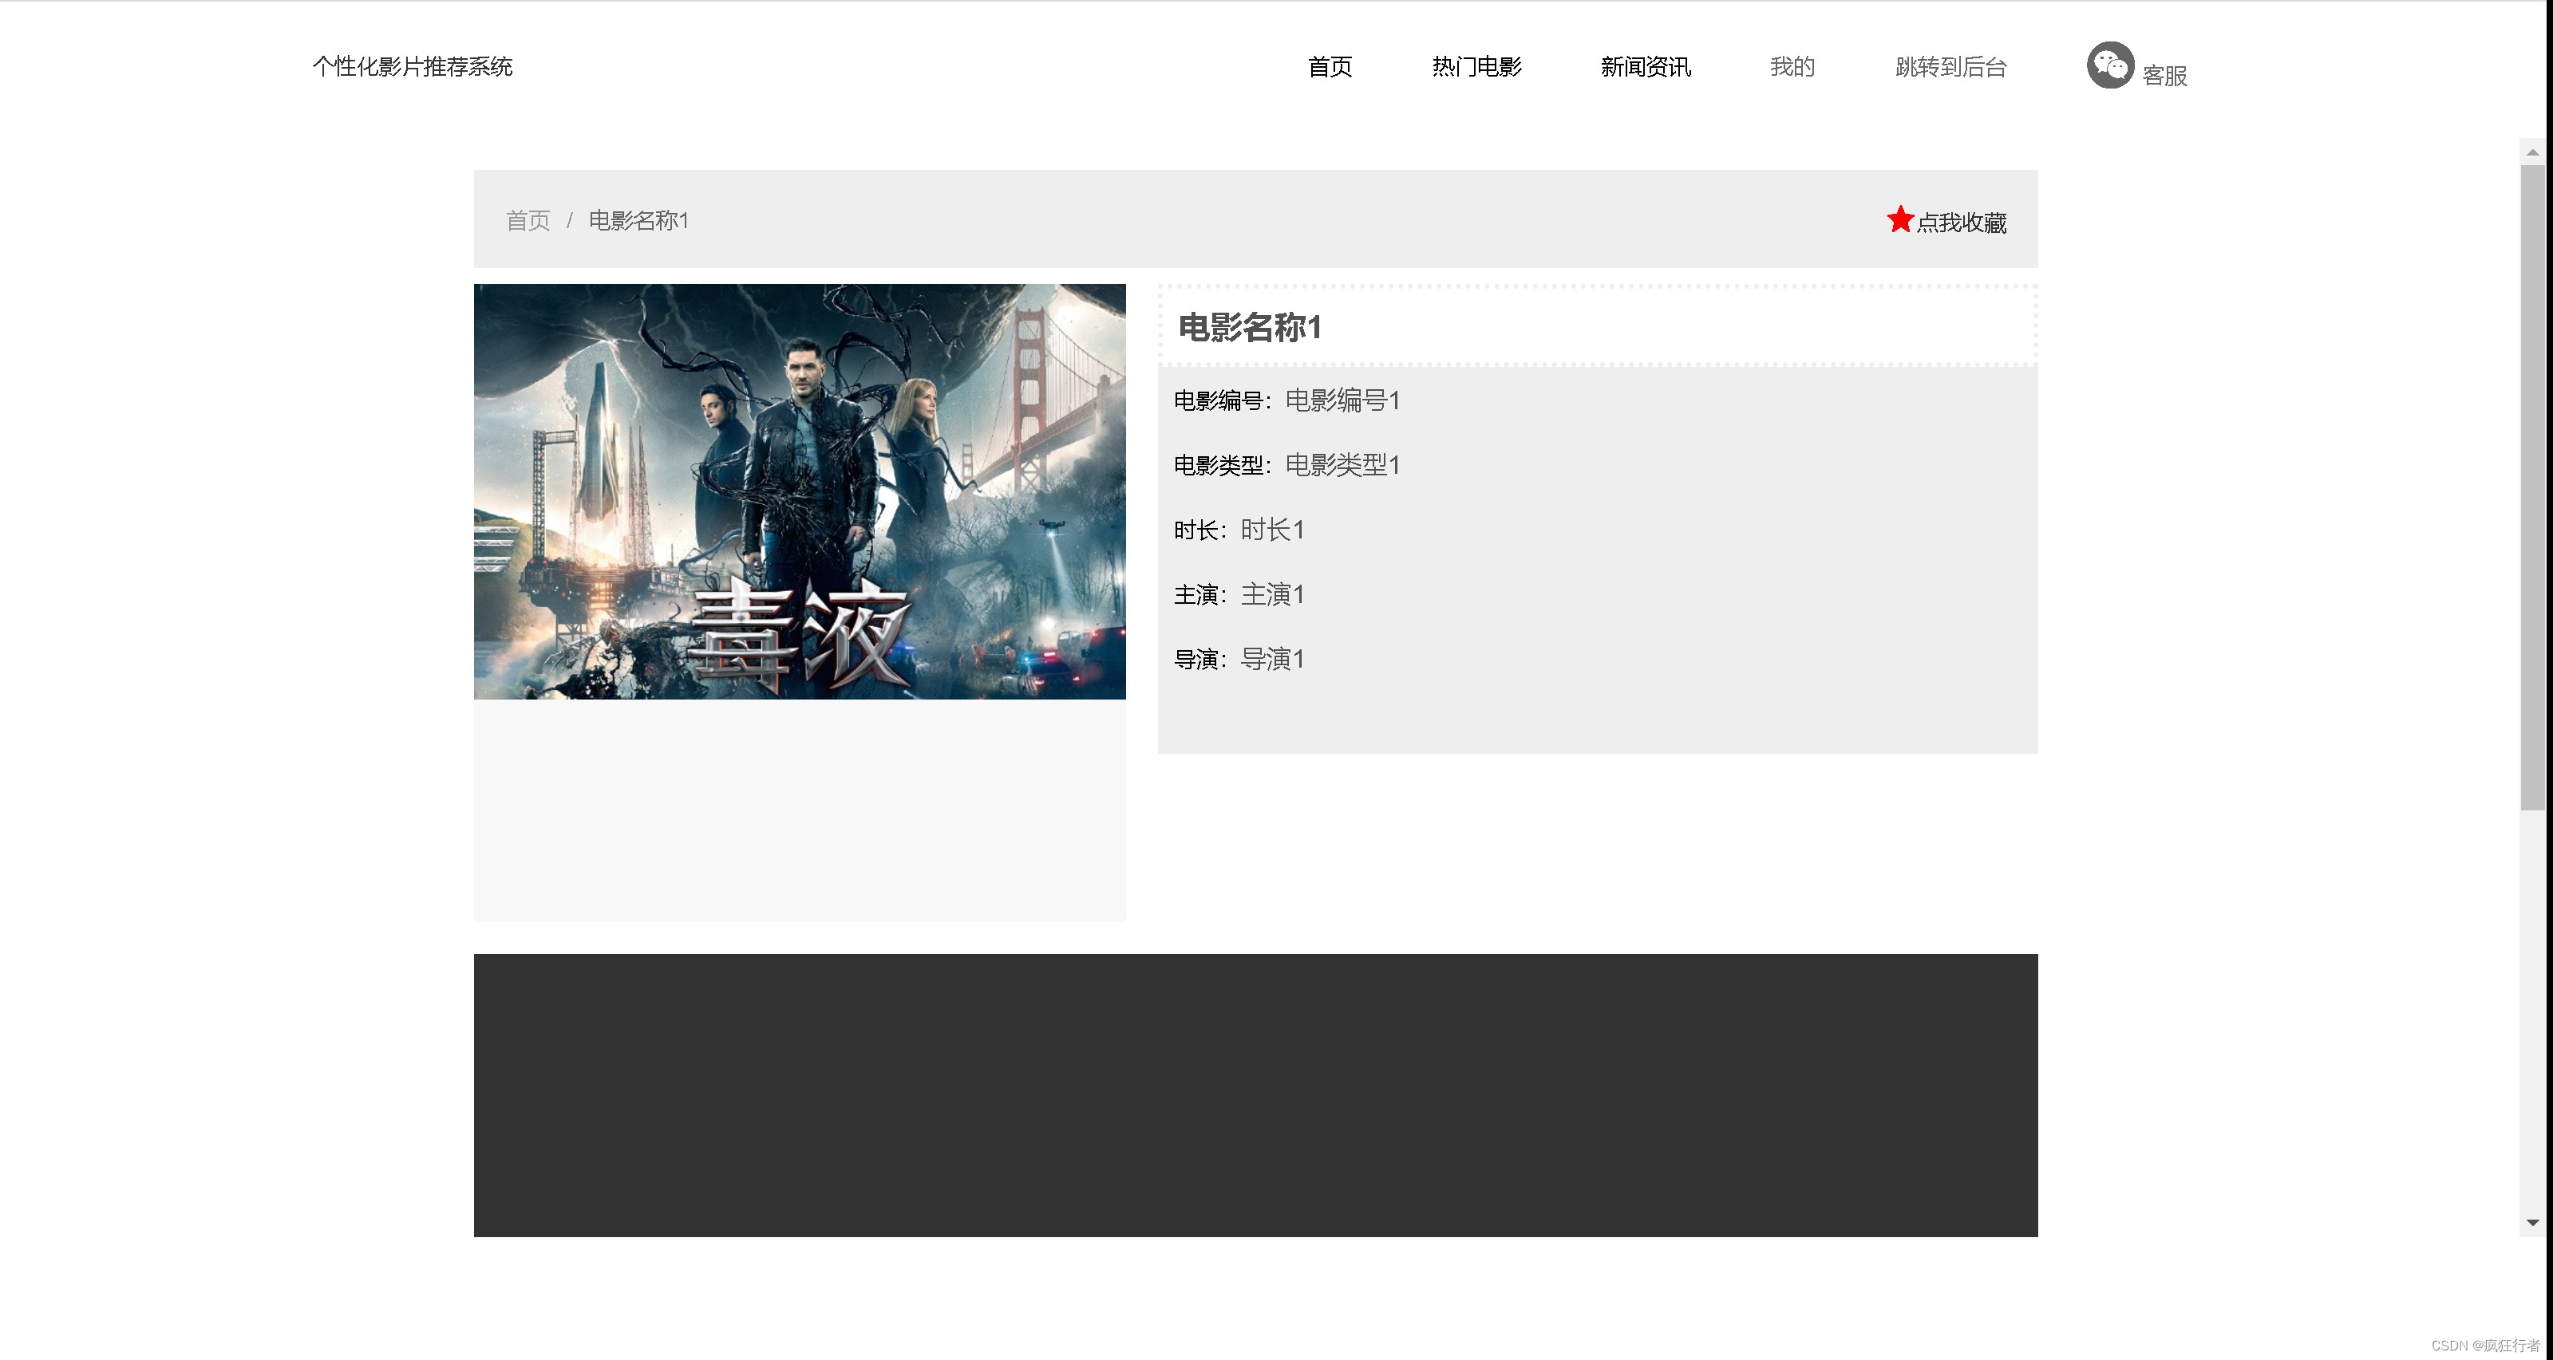
Task: Go to 热门电影 in navigation
Action: click(x=1476, y=67)
